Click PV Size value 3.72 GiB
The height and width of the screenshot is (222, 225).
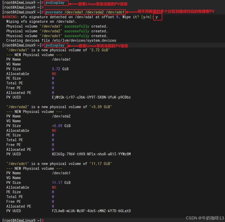click(60, 69)
